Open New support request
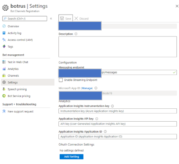 [21, 111]
